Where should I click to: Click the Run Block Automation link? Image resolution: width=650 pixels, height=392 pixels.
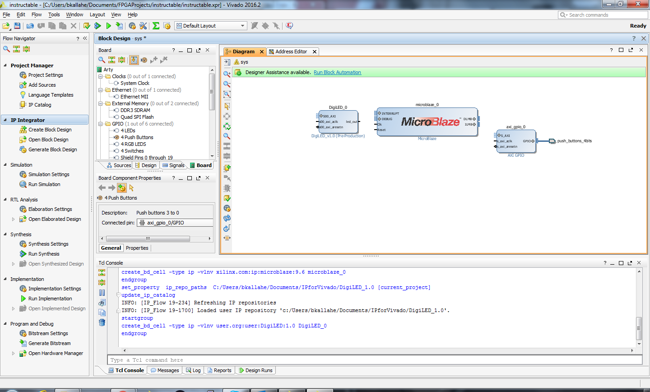pos(337,72)
